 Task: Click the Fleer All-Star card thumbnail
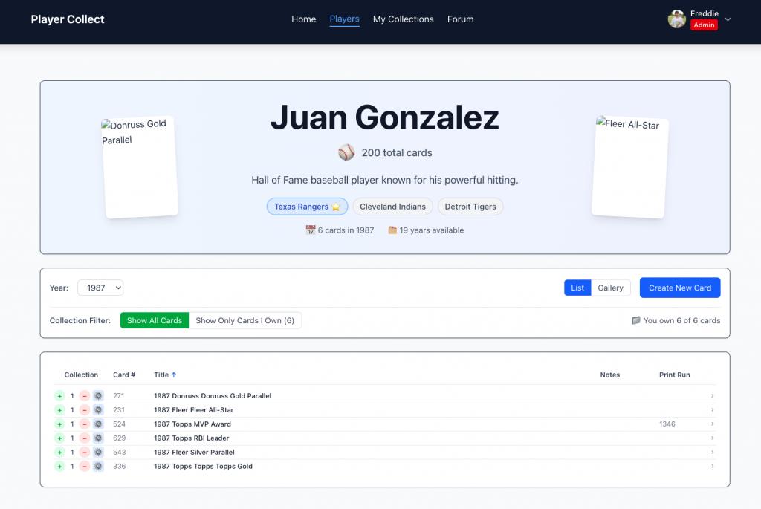(x=629, y=167)
